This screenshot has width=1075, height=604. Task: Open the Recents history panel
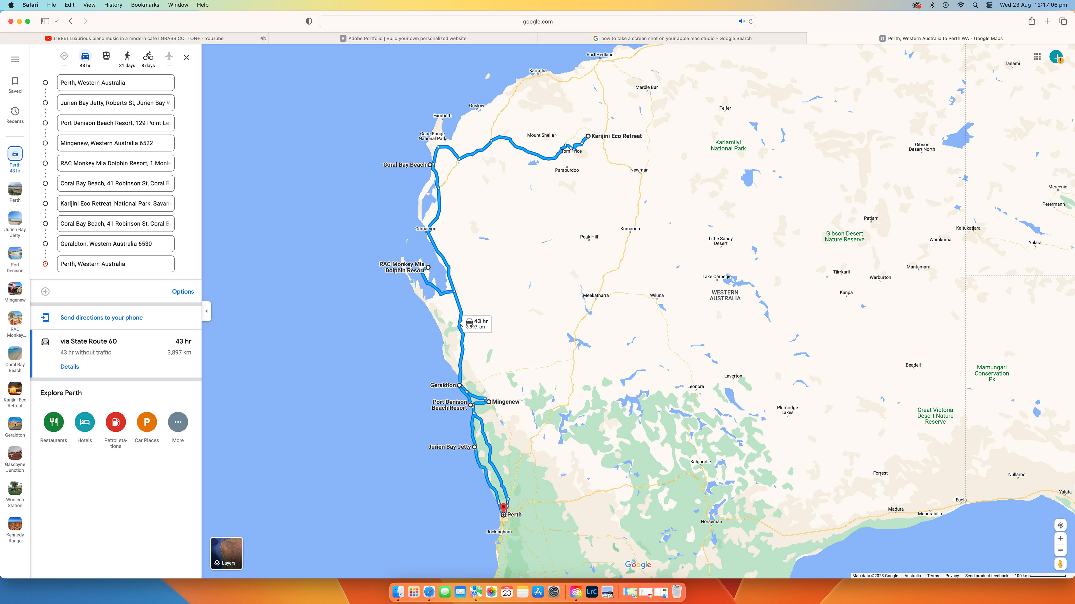click(x=15, y=115)
